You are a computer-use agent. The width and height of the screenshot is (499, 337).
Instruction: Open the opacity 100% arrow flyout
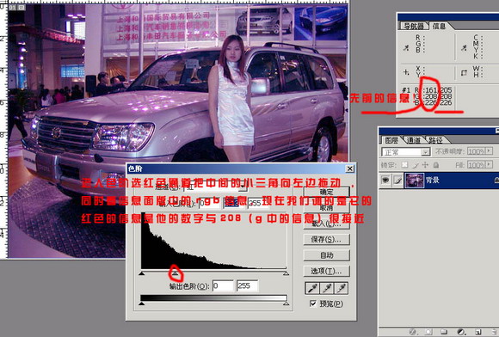[x=490, y=151]
